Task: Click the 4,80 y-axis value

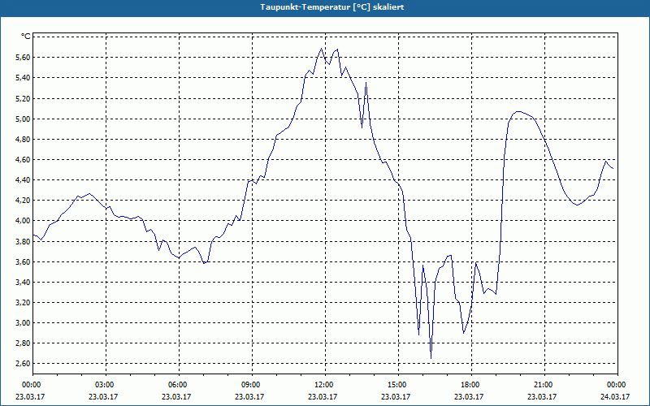Action: click(x=23, y=139)
